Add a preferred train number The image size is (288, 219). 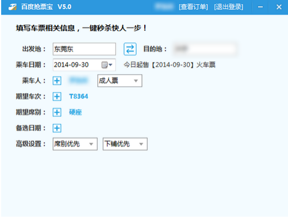tap(57, 97)
